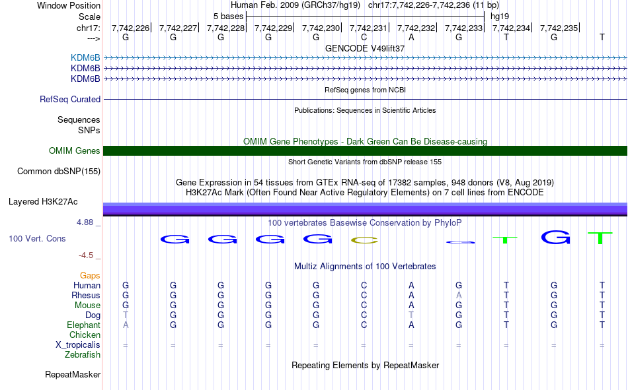Open the GENCODE V49lift37 track title
Viewport: 628px width, 390px height.
coord(365,48)
